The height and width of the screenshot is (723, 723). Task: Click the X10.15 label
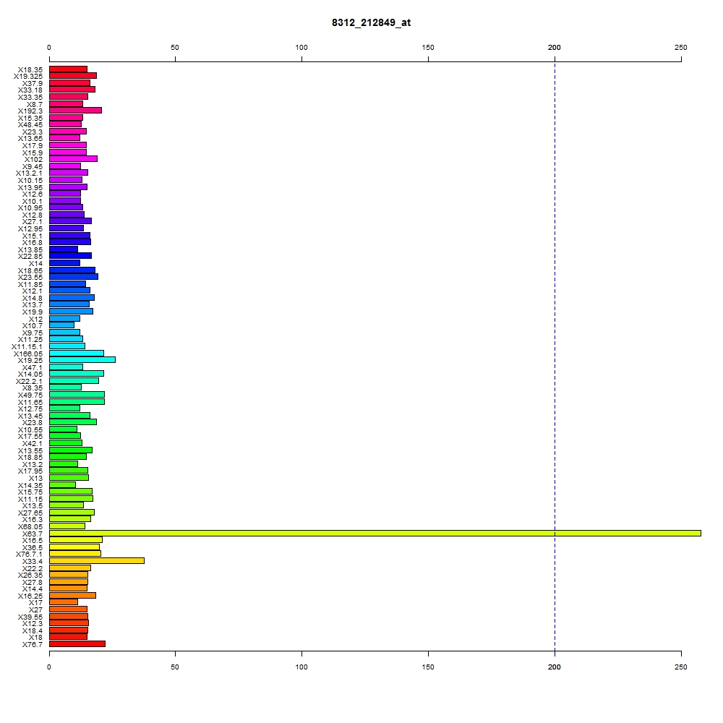[x=30, y=180]
